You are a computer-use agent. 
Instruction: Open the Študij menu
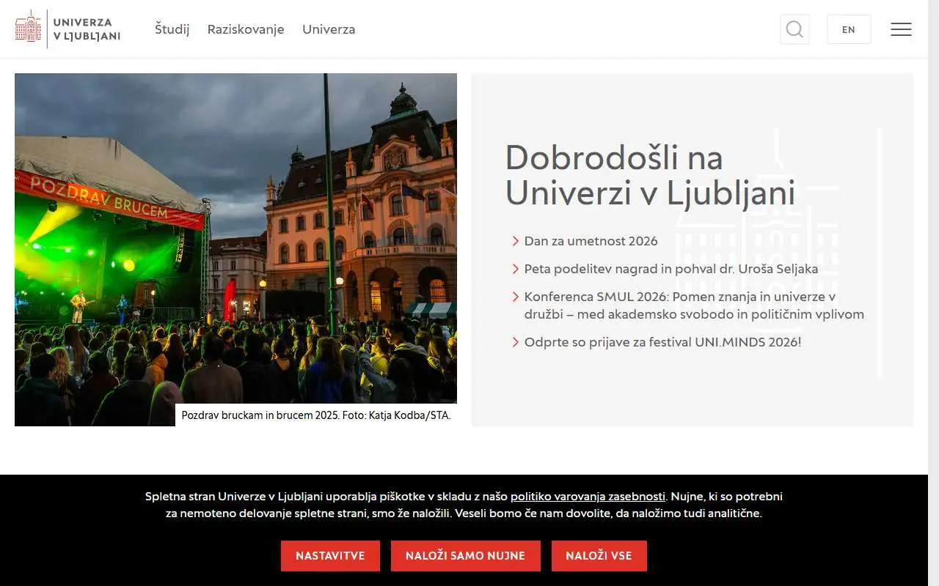tap(172, 29)
